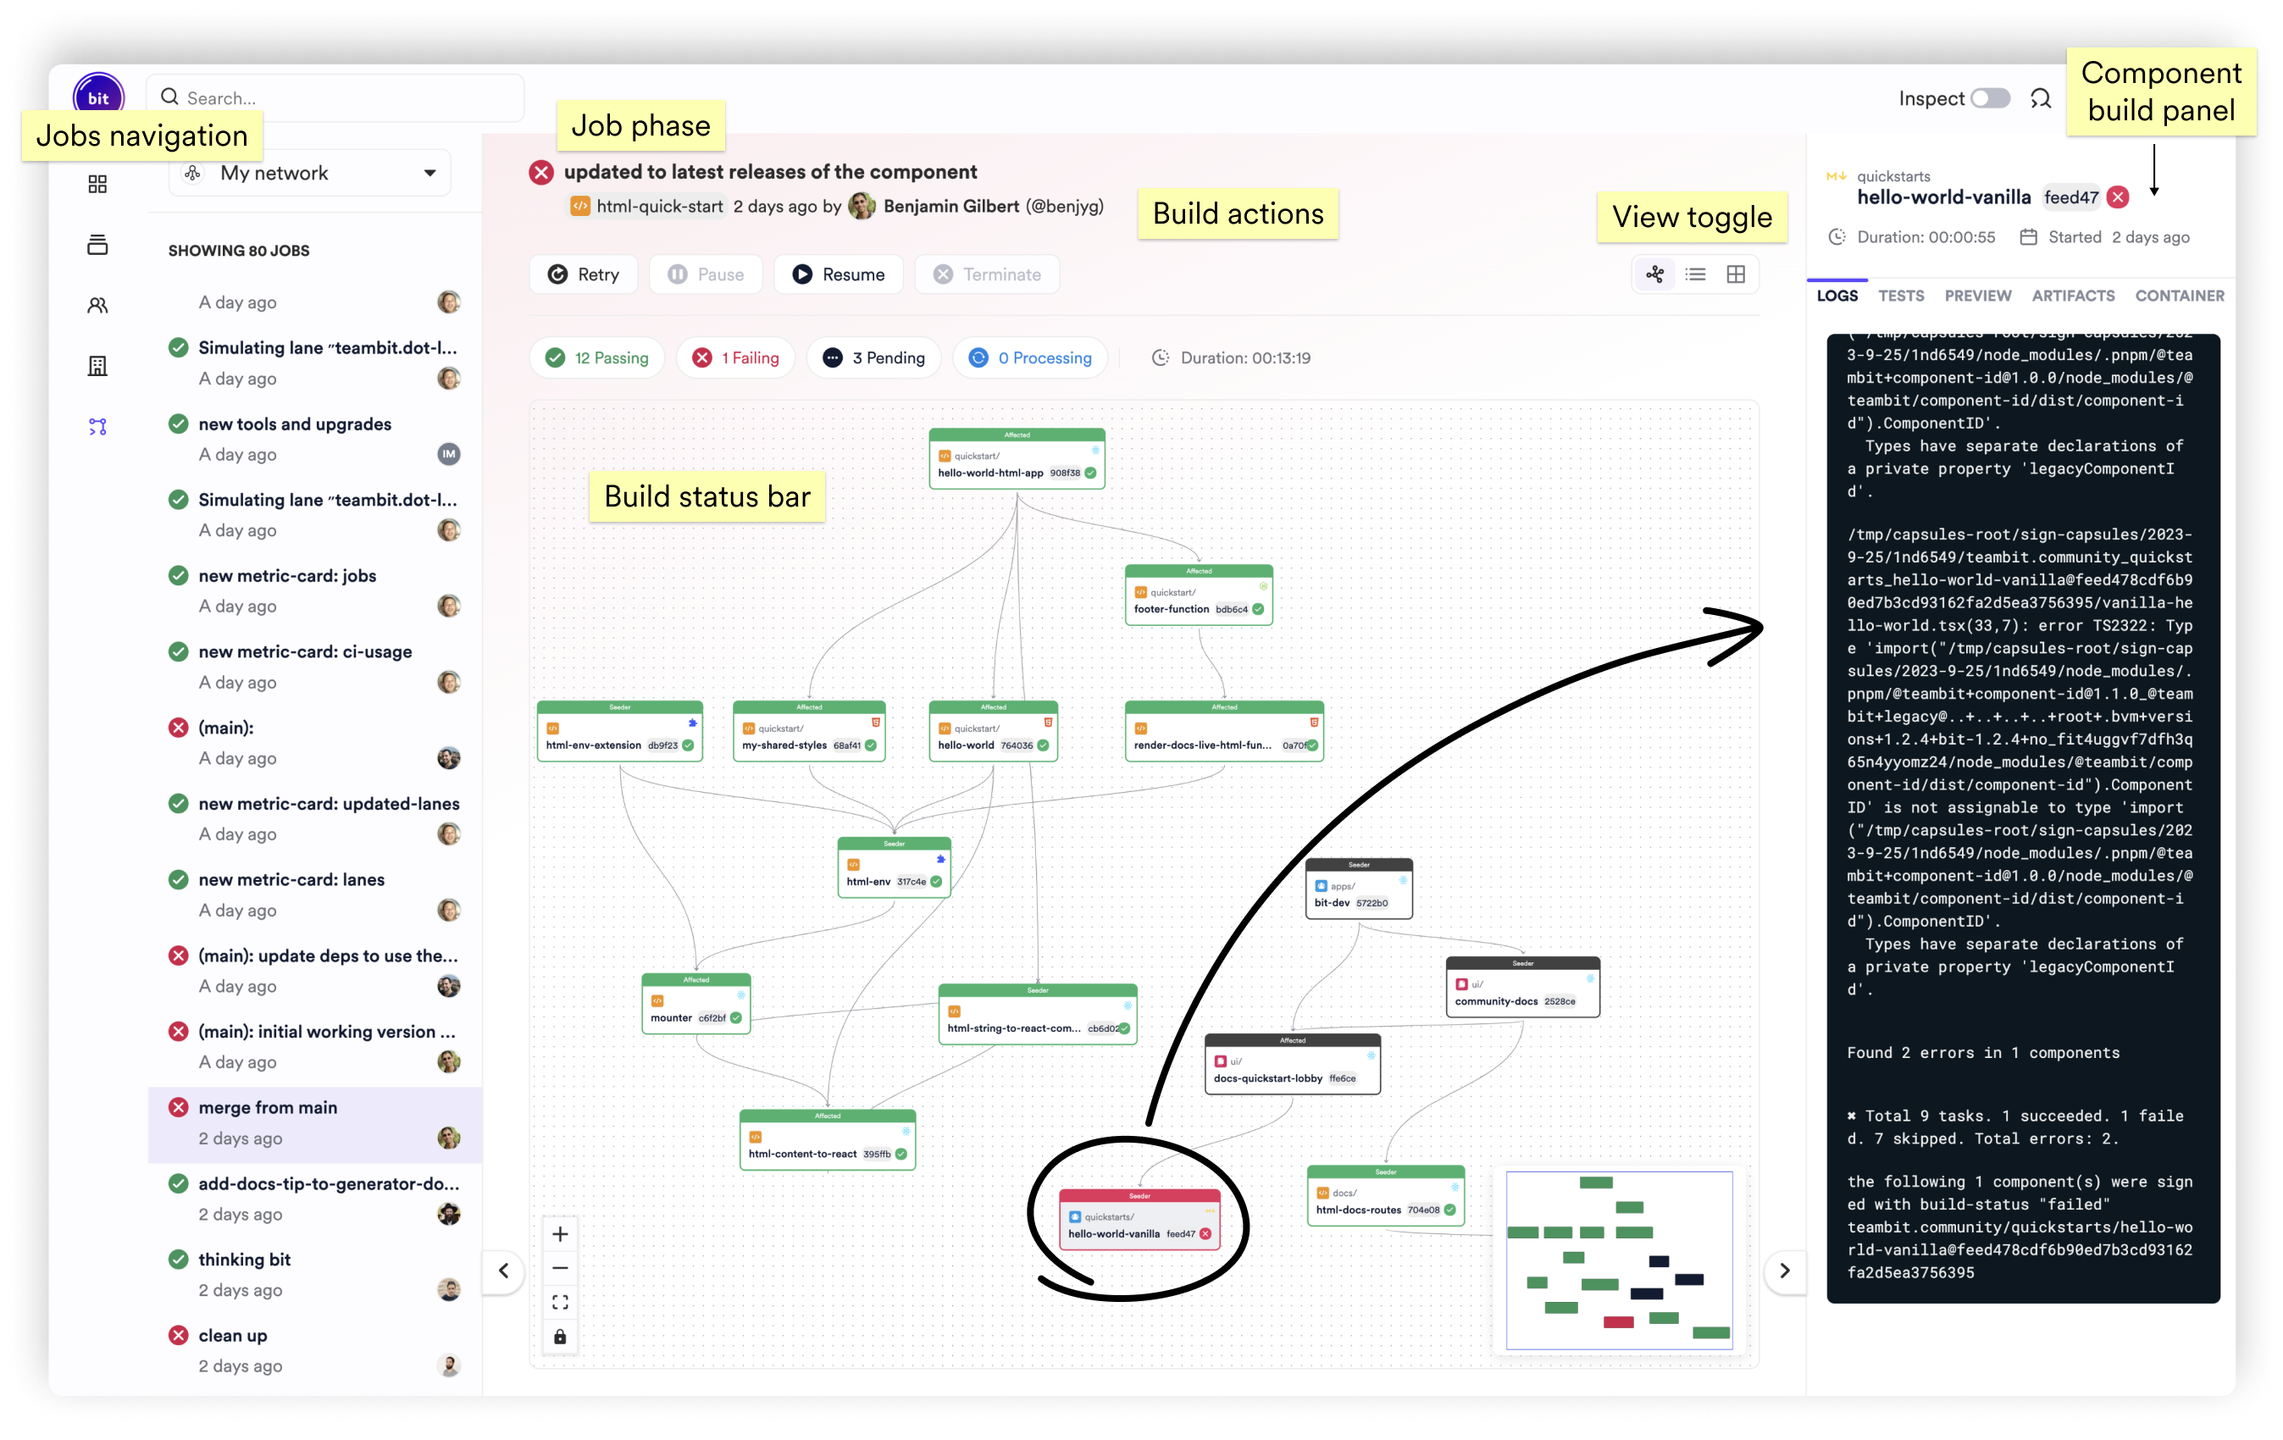Lock the graph canvas
Screen dimensions: 2283x1440
tap(560, 1337)
